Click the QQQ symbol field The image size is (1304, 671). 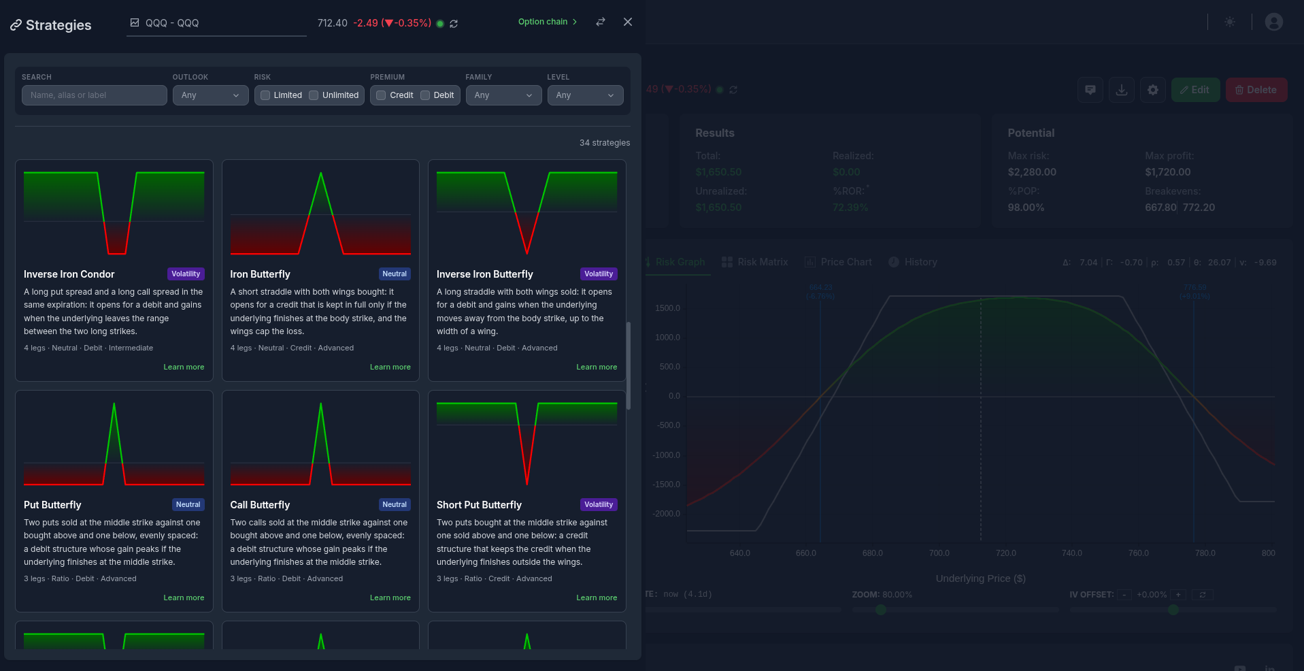point(216,23)
